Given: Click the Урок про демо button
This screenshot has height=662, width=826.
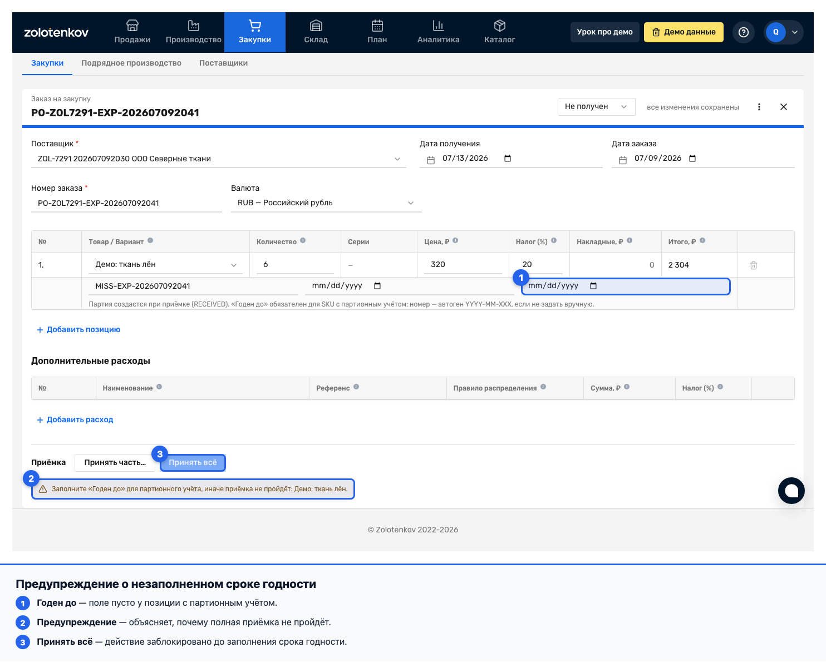Looking at the screenshot, I should pos(605,32).
